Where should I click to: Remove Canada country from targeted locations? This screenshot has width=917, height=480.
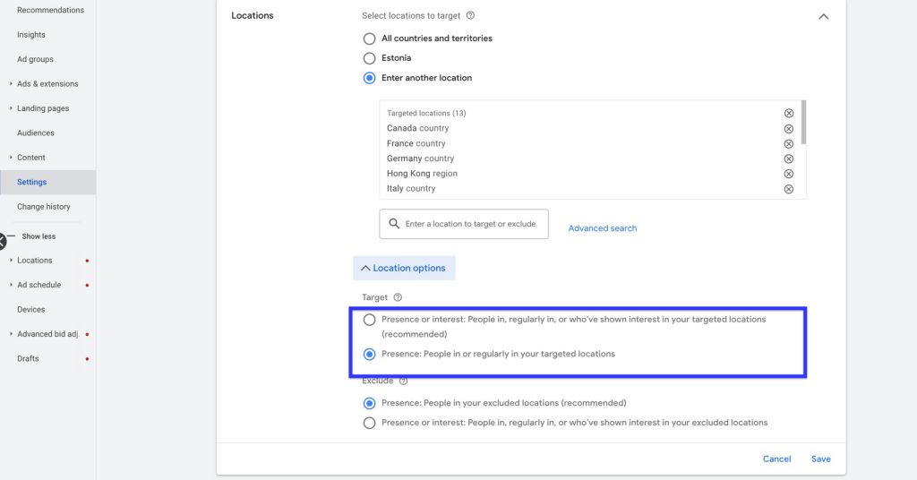click(x=788, y=129)
